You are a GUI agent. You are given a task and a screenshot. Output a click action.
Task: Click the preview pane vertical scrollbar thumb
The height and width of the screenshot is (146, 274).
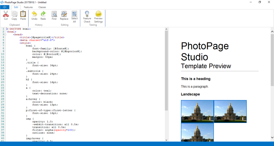tap(272, 59)
